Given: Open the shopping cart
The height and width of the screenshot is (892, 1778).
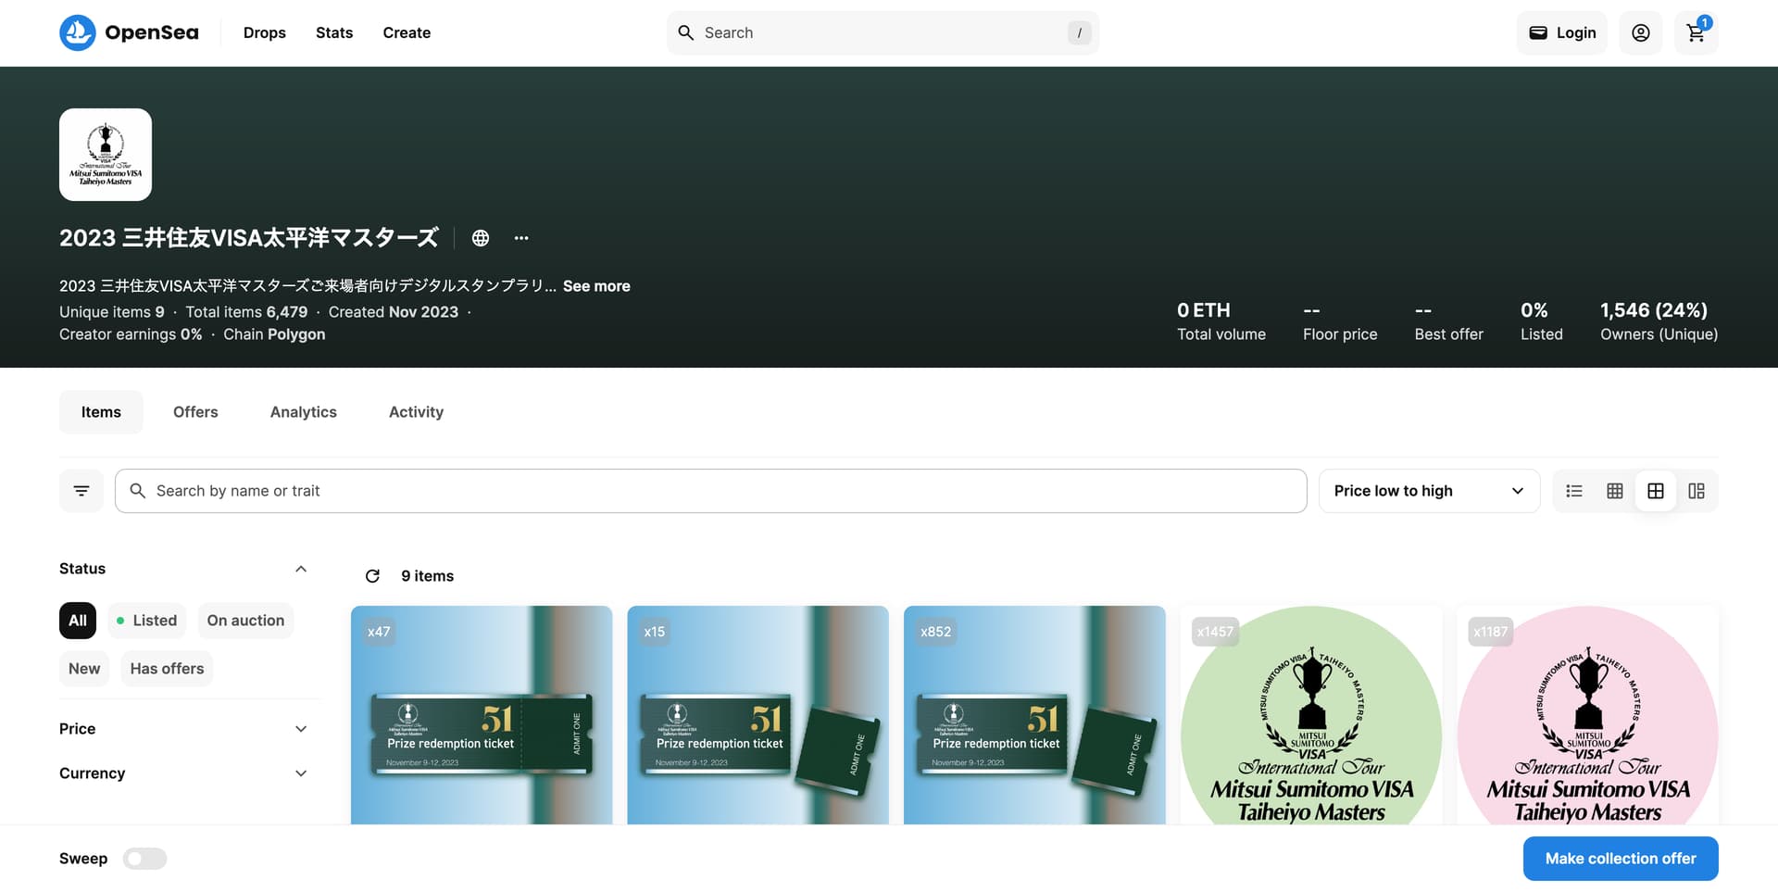Looking at the screenshot, I should [1697, 32].
